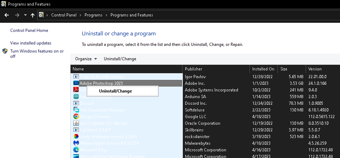Click the Control Panel icon in address bar
The width and height of the screenshot is (340, 158).
pyautogui.click(x=41, y=15)
